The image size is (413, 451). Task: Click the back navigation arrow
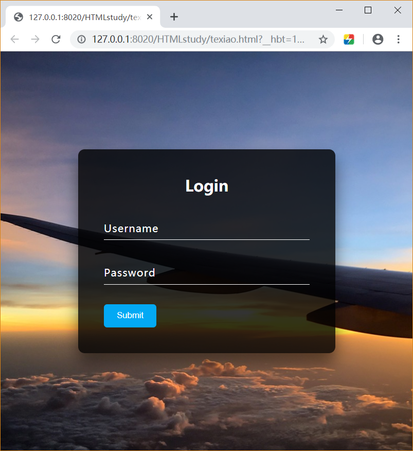pyautogui.click(x=14, y=39)
